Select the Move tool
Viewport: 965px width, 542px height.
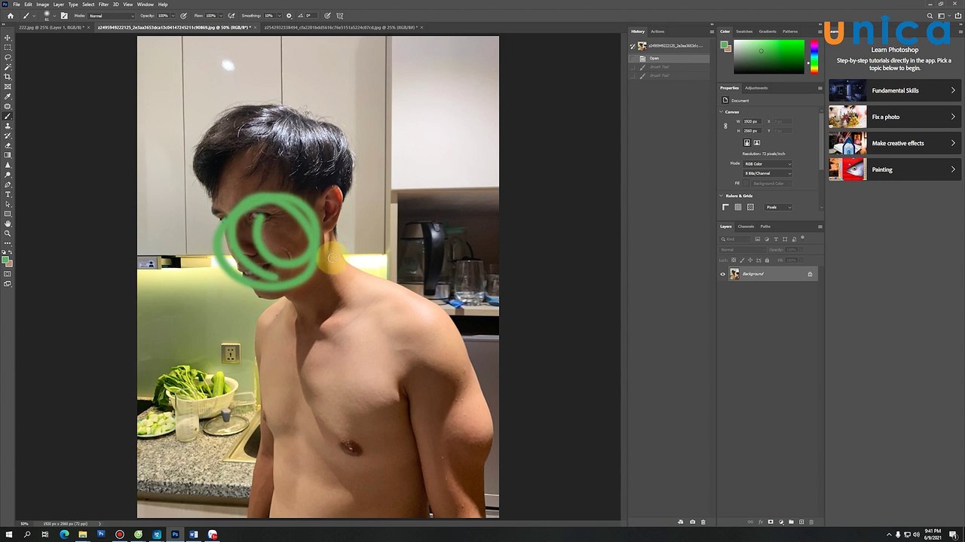coord(8,38)
